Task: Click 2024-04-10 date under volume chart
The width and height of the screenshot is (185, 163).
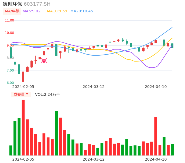Action: (x=156, y=159)
